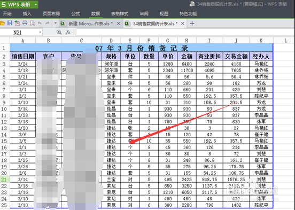
Task: Click cell with value 7605
Action: (x=236, y=71)
